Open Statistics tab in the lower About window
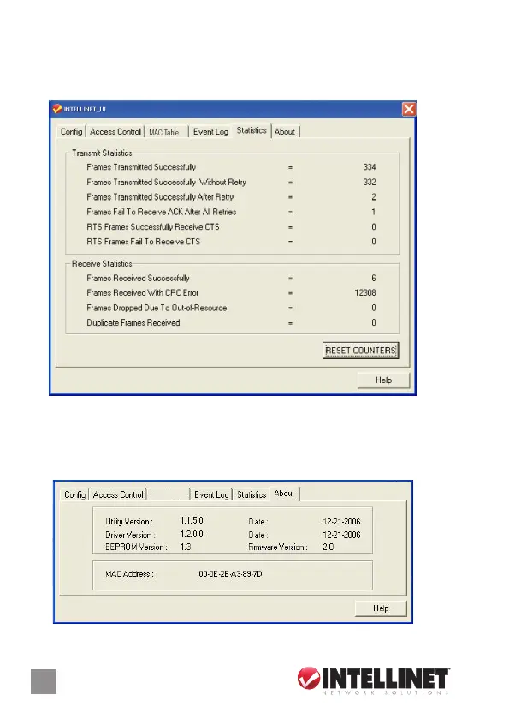The height and width of the screenshot is (719, 509). pyautogui.click(x=252, y=494)
